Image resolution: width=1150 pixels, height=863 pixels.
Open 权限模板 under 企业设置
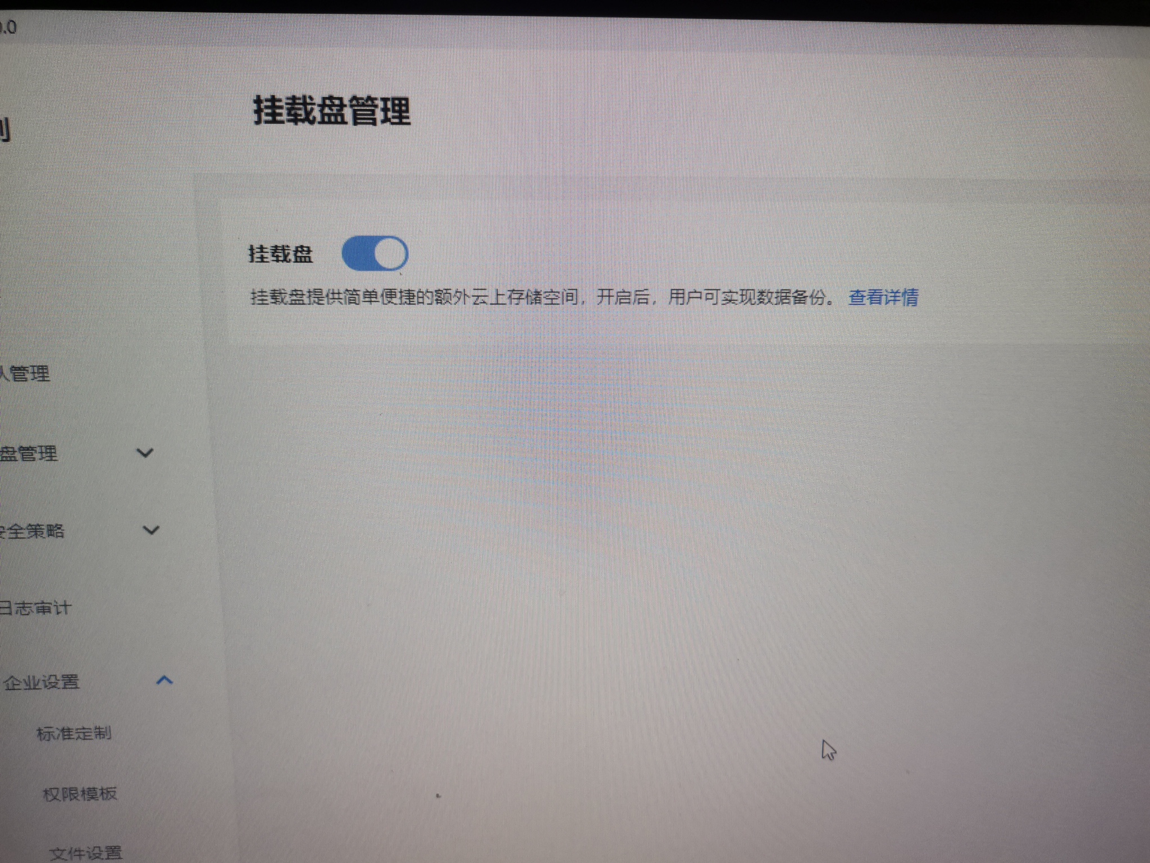tap(80, 794)
